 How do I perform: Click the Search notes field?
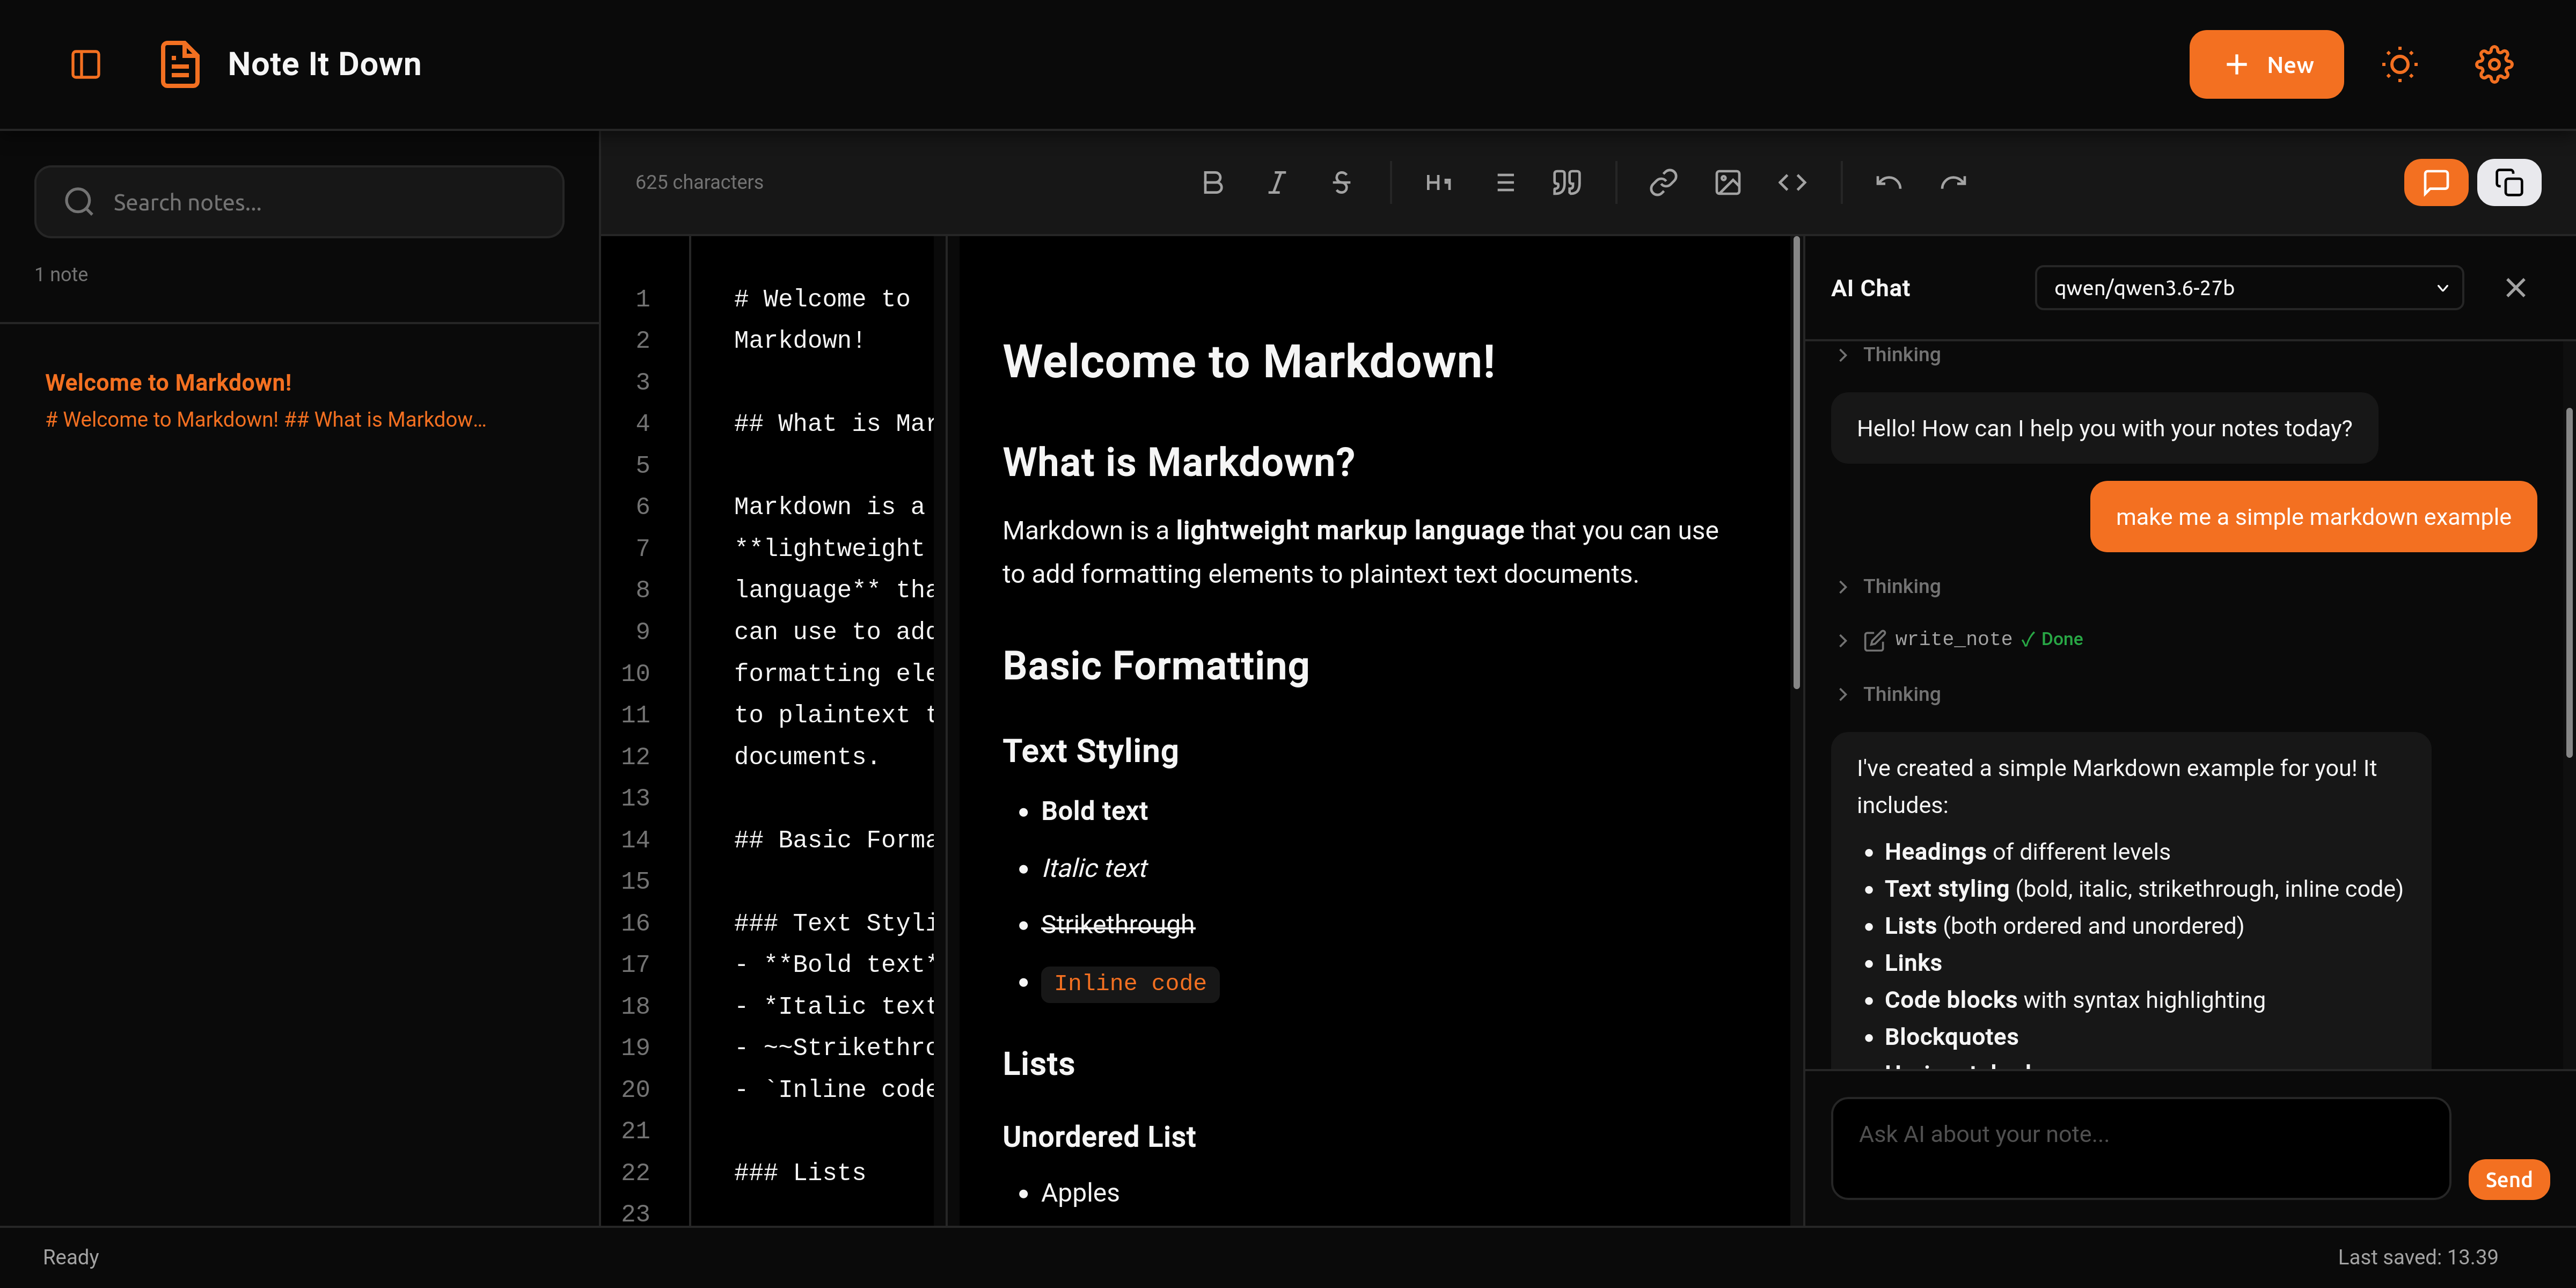pyautogui.click(x=299, y=202)
